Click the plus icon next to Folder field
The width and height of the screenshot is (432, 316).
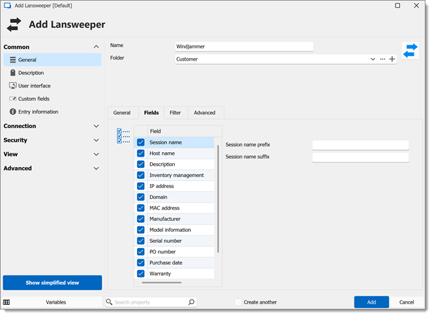click(392, 59)
